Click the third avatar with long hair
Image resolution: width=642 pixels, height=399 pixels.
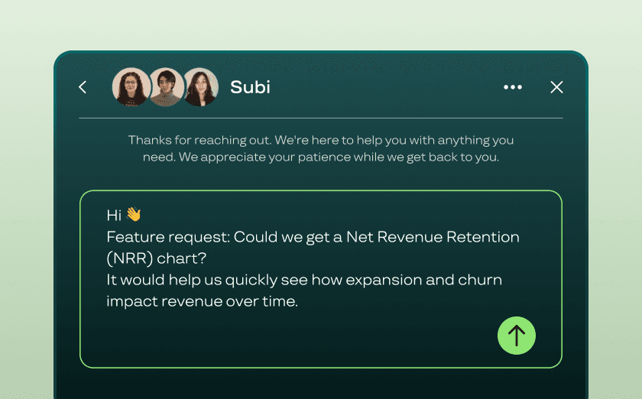[x=200, y=87]
